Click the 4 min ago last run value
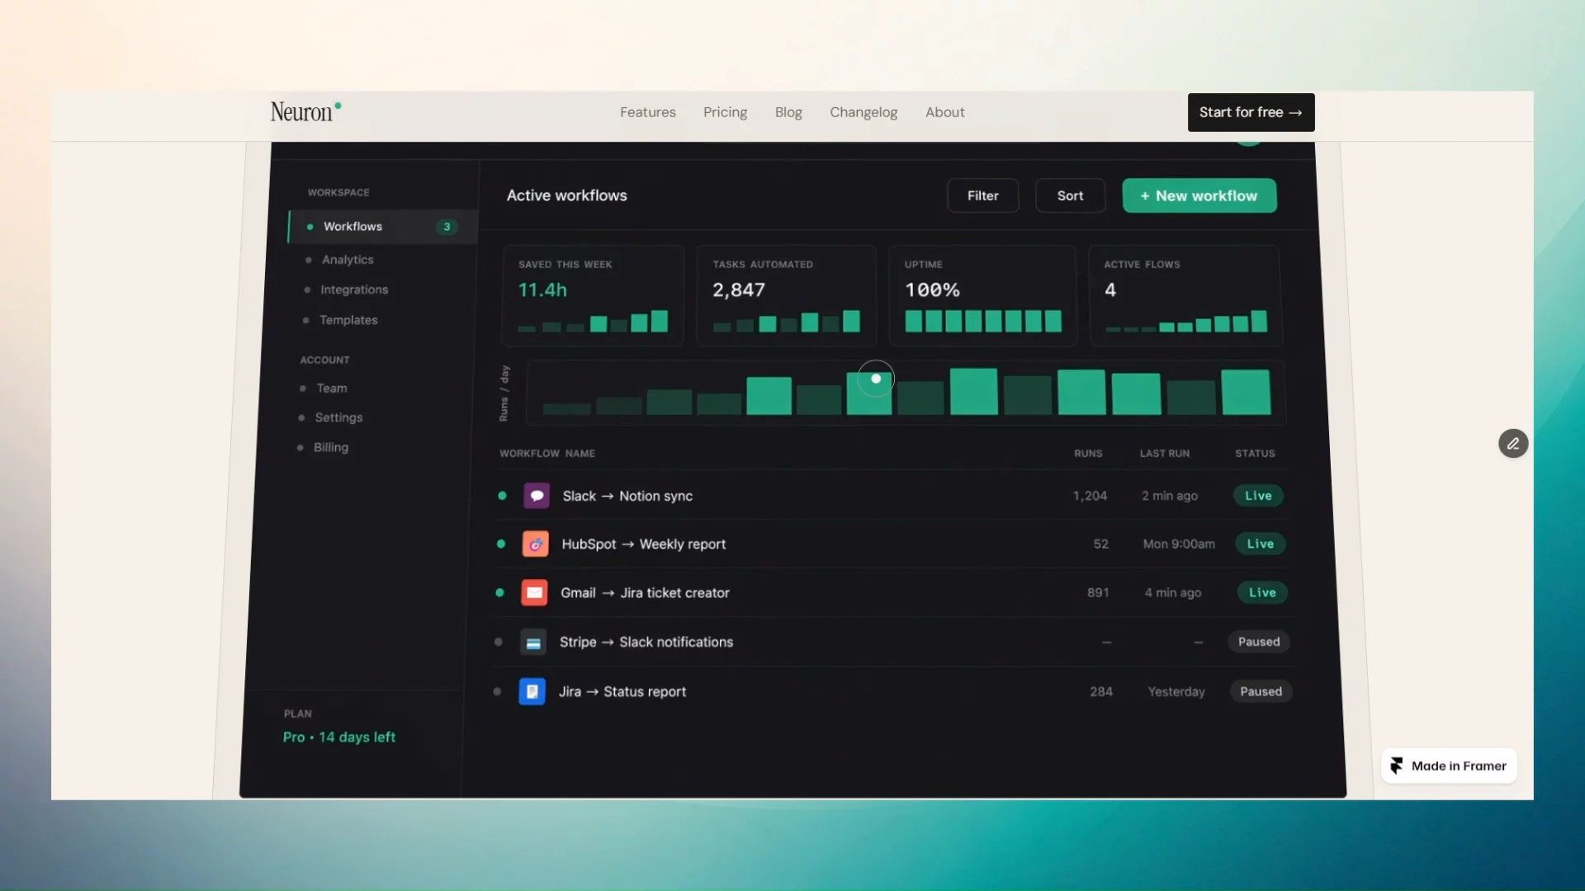This screenshot has width=1585, height=891. coord(1173,592)
